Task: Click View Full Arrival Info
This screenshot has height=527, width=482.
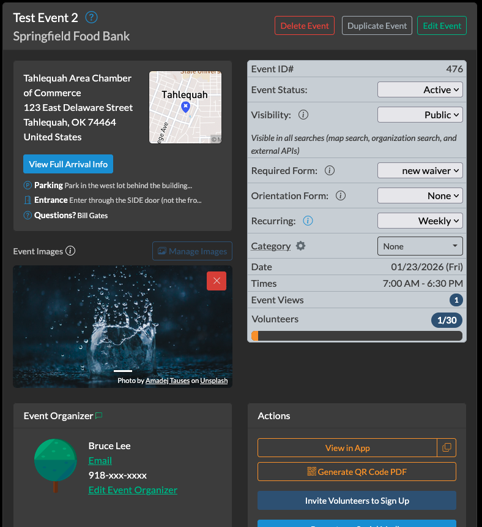Action: (x=68, y=164)
